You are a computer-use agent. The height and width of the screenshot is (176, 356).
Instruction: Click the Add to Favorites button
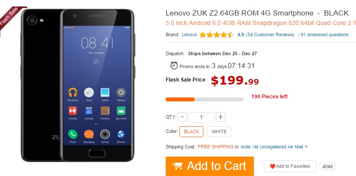(x=290, y=167)
